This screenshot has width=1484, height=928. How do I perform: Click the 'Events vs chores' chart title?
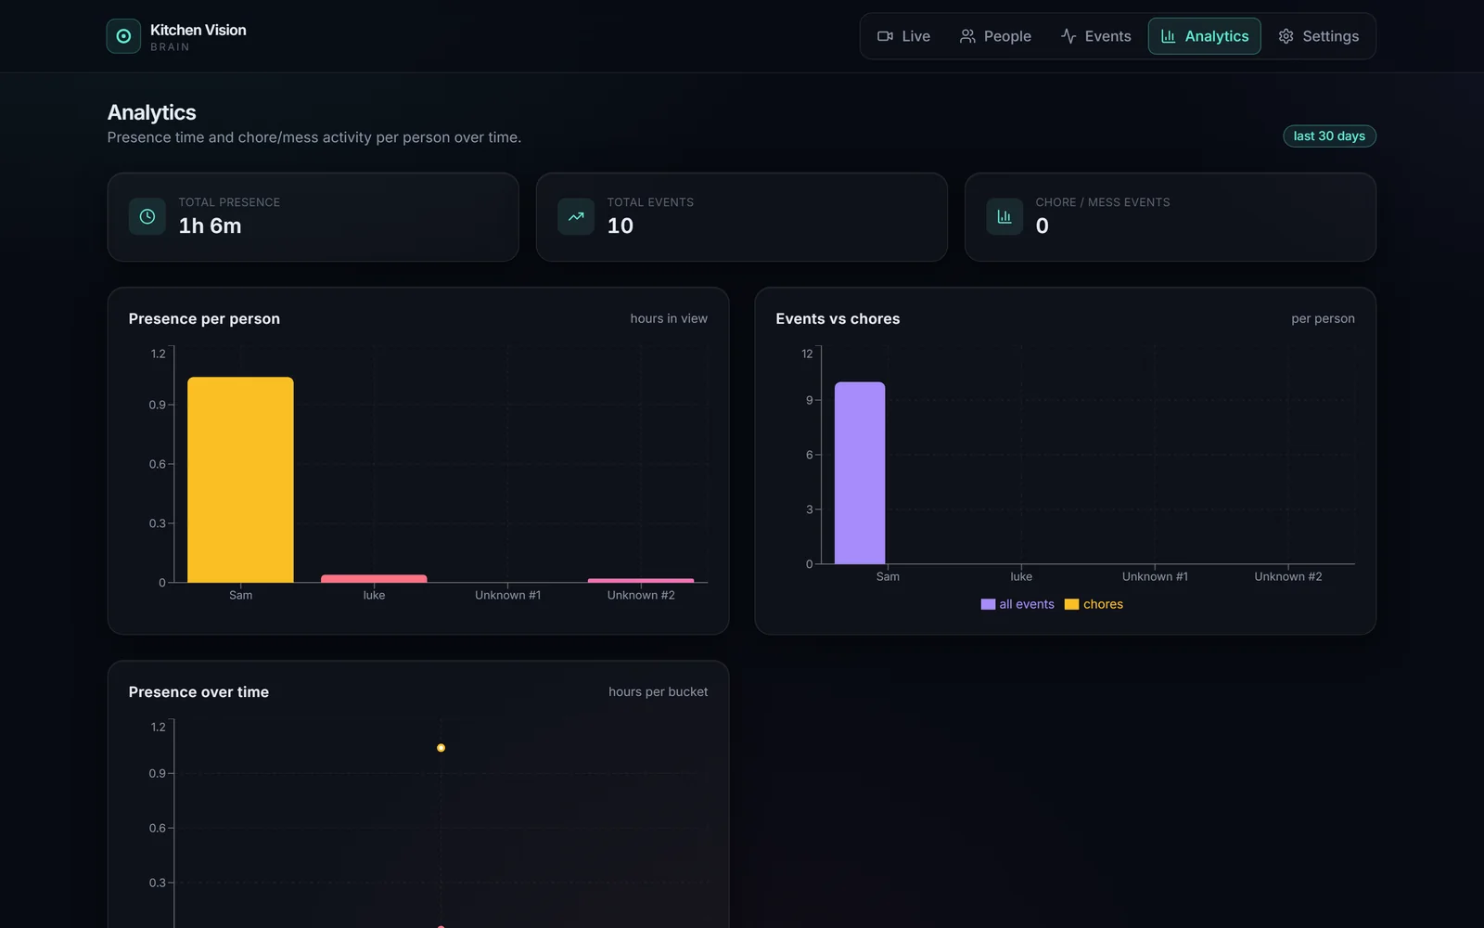838,318
